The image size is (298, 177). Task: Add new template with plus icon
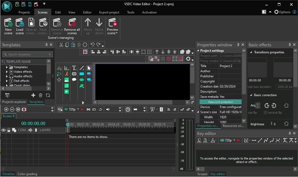click(33, 95)
